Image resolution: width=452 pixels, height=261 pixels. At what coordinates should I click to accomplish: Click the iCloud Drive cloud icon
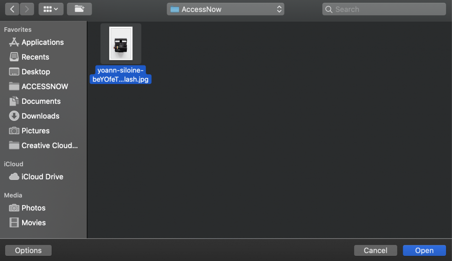click(x=14, y=177)
